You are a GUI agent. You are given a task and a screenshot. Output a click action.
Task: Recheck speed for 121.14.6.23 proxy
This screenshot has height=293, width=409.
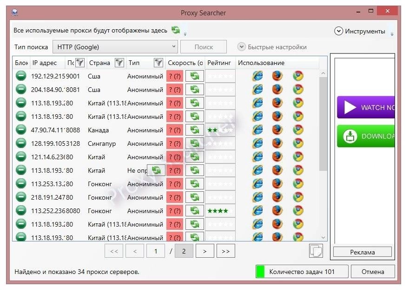click(195, 157)
